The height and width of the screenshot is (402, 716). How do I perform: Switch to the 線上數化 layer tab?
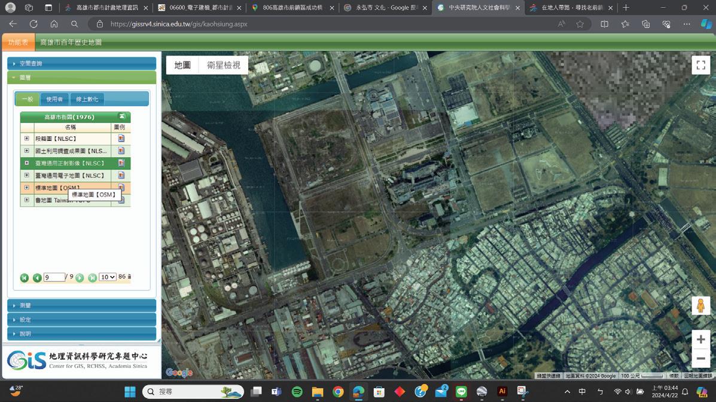click(87, 99)
